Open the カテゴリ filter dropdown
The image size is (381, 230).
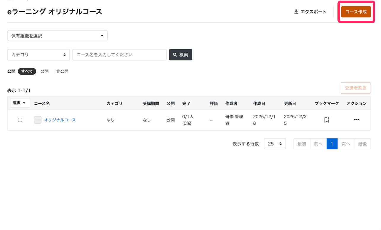click(x=39, y=55)
